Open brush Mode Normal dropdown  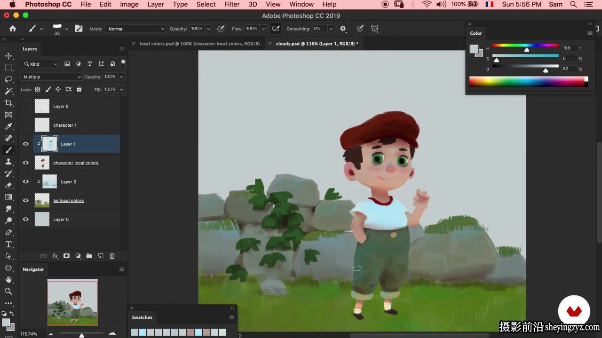(x=135, y=29)
